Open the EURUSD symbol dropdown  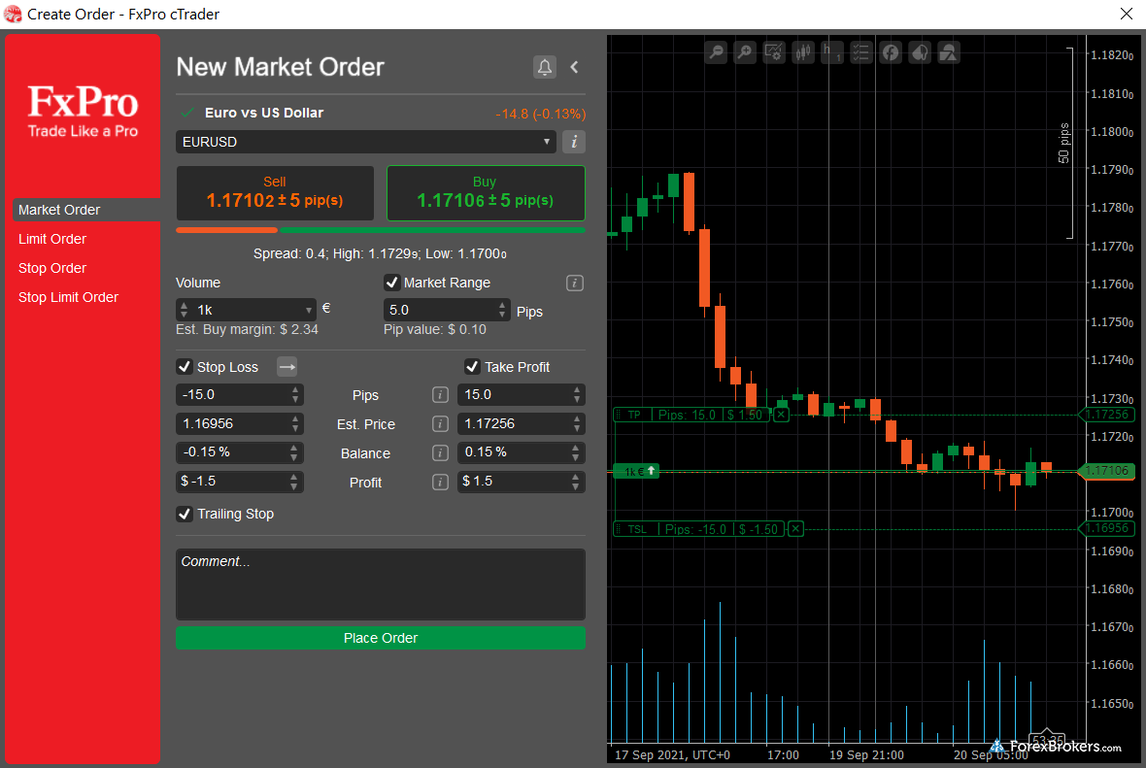(365, 142)
